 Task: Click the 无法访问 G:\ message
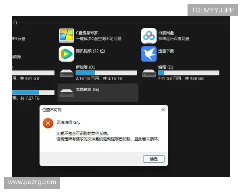pos(68,123)
